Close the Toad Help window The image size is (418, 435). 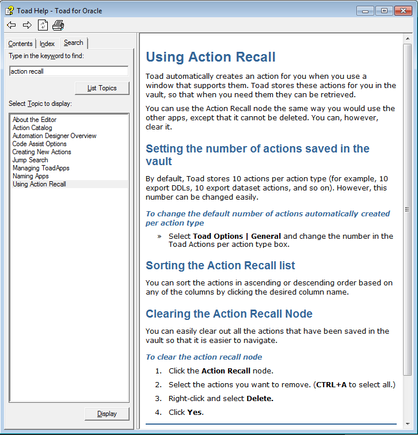coord(403,11)
